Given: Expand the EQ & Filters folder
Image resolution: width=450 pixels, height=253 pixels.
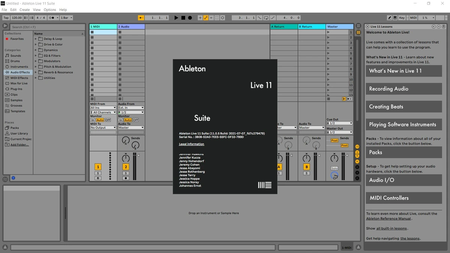Looking at the screenshot, I should pyautogui.click(x=36, y=56).
